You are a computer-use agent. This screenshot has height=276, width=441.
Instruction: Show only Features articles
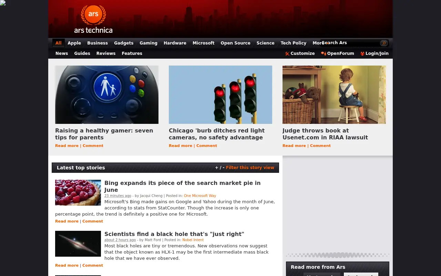click(132, 53)
